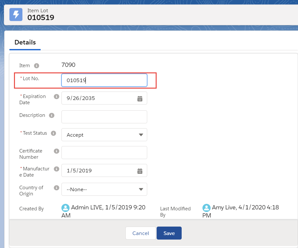Screen dimensions: 298x248
Task: Click the empty Description input field
Action: tap(104, 117)
